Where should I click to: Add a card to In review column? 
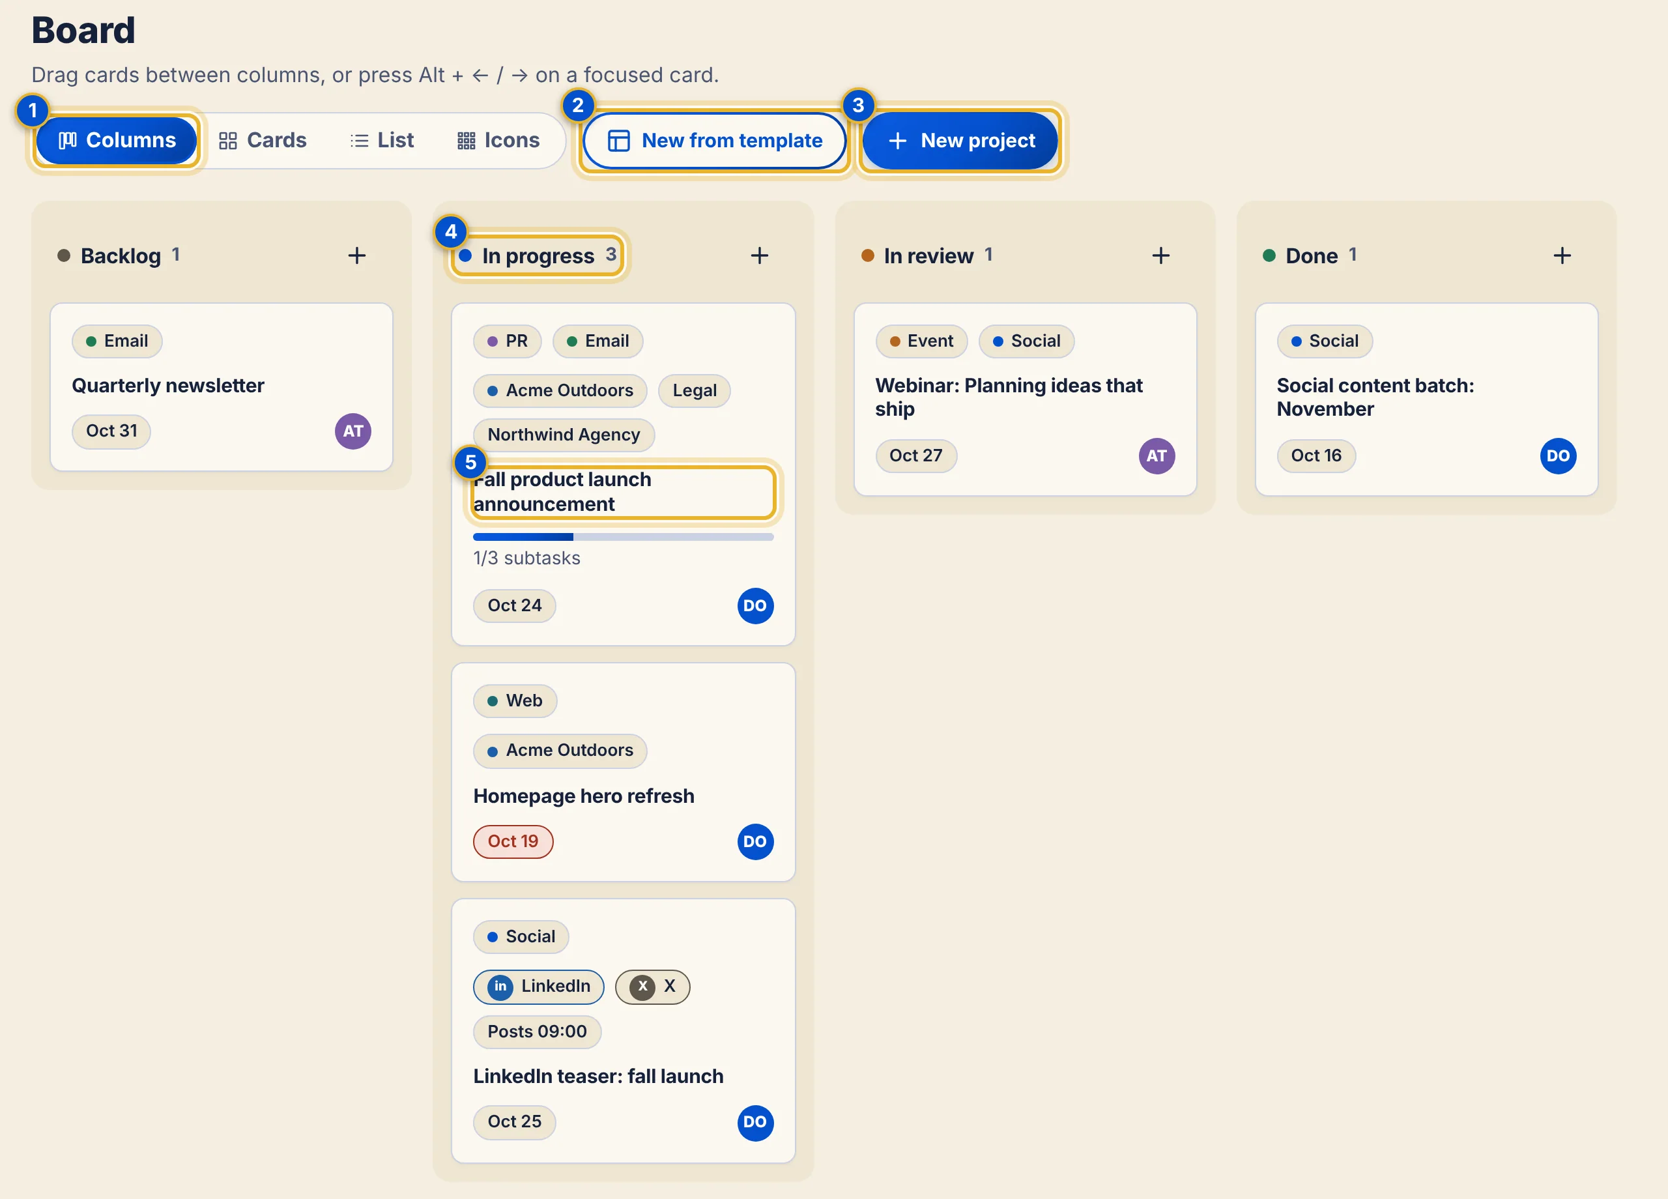tap(1160, 255)
